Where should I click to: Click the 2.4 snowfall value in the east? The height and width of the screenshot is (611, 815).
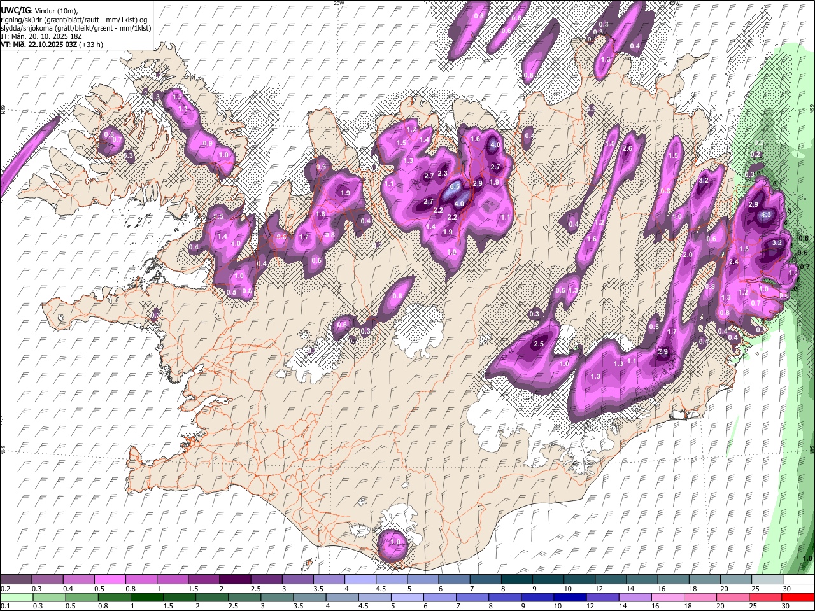733,262
